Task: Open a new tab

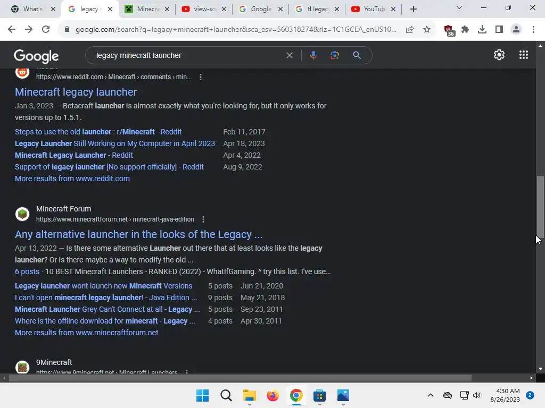Action: pos(413,9)
